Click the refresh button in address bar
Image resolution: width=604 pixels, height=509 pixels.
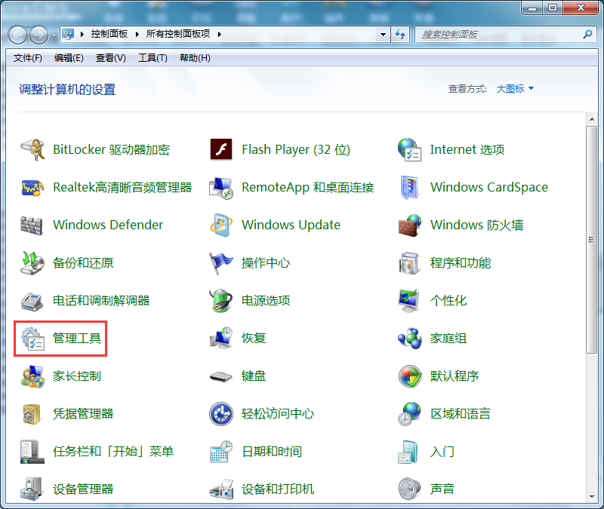point(401,34)
